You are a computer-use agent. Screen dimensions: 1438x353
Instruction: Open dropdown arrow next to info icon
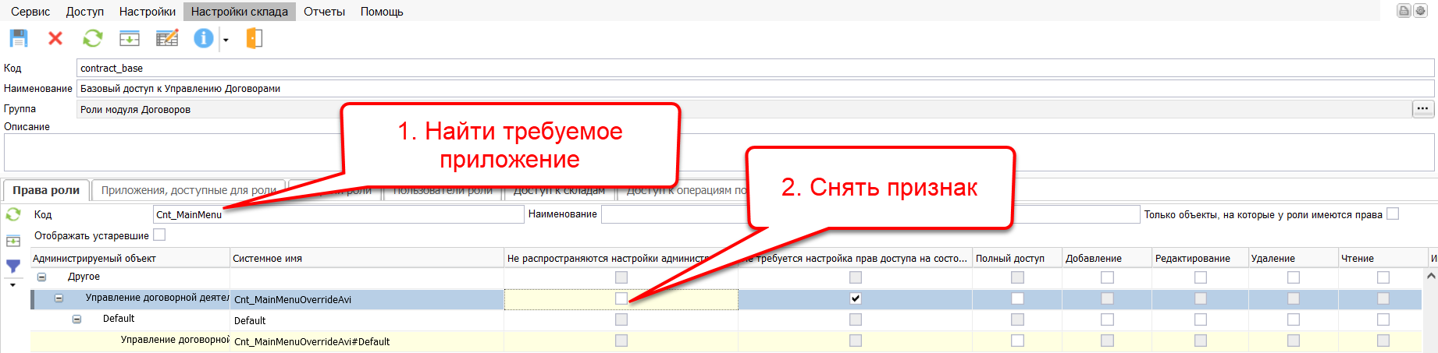[x=226, y=40]
